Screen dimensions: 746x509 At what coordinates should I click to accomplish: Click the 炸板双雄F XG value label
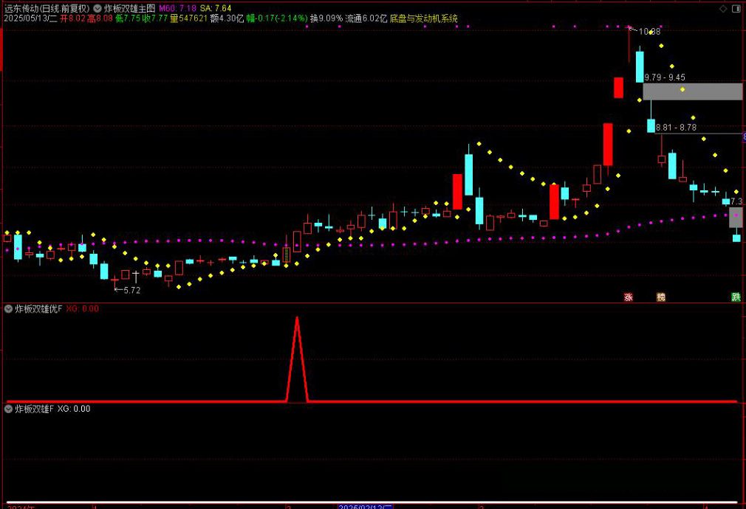tap(74, 409)
